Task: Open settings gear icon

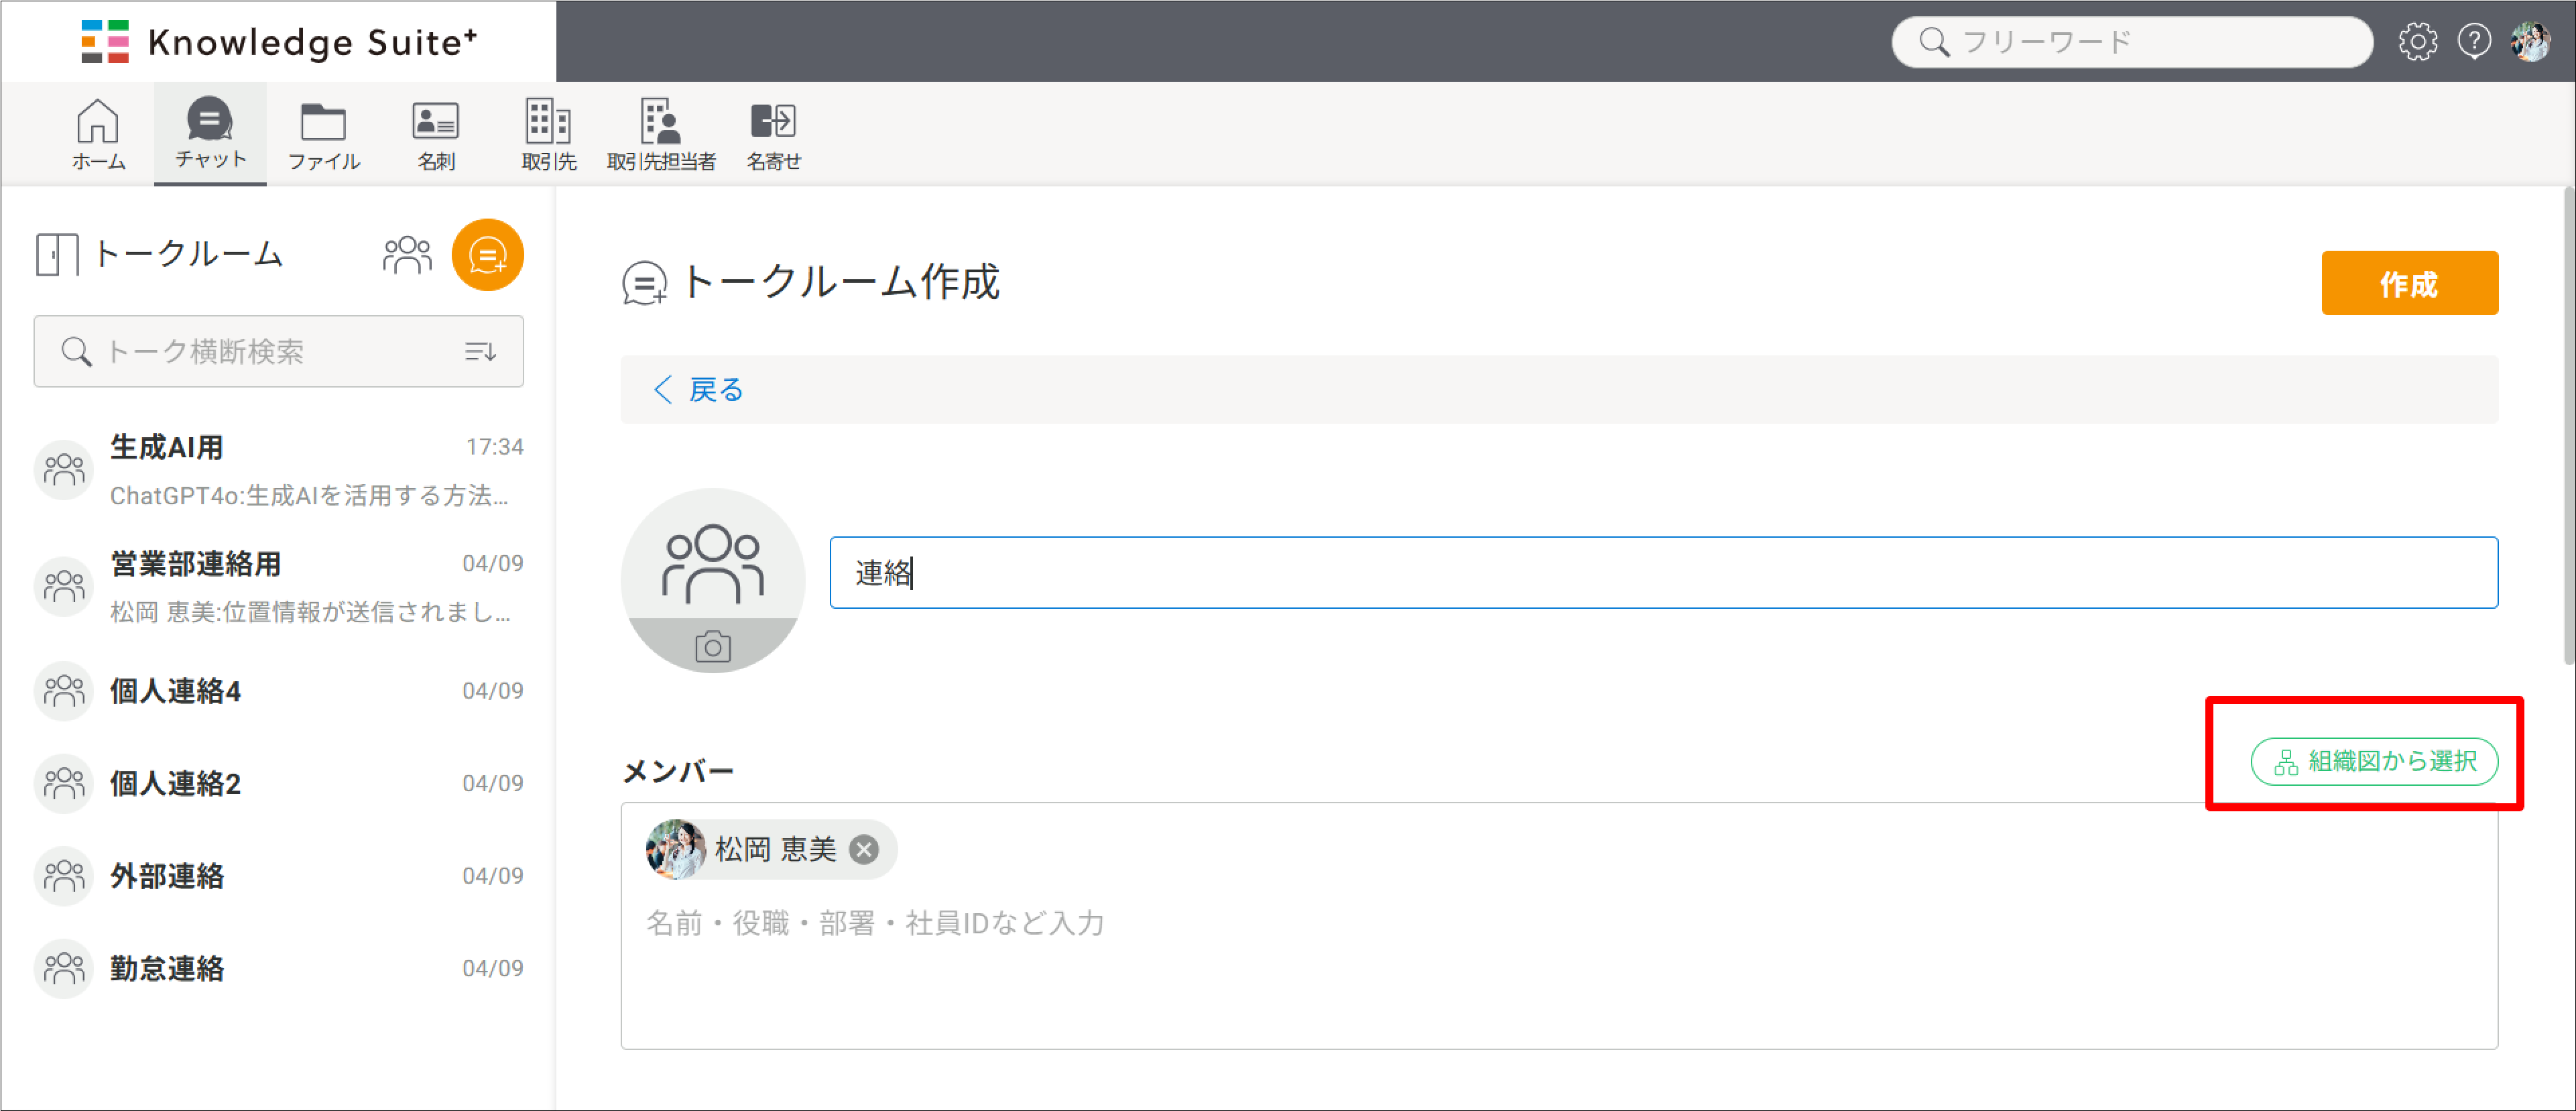Action: click(2417, 42)
